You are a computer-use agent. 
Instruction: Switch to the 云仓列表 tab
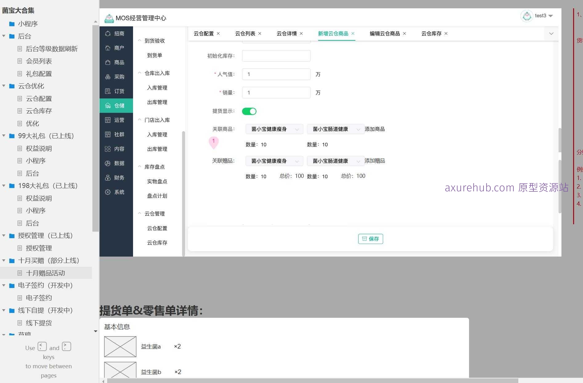(x=244, y=34)
